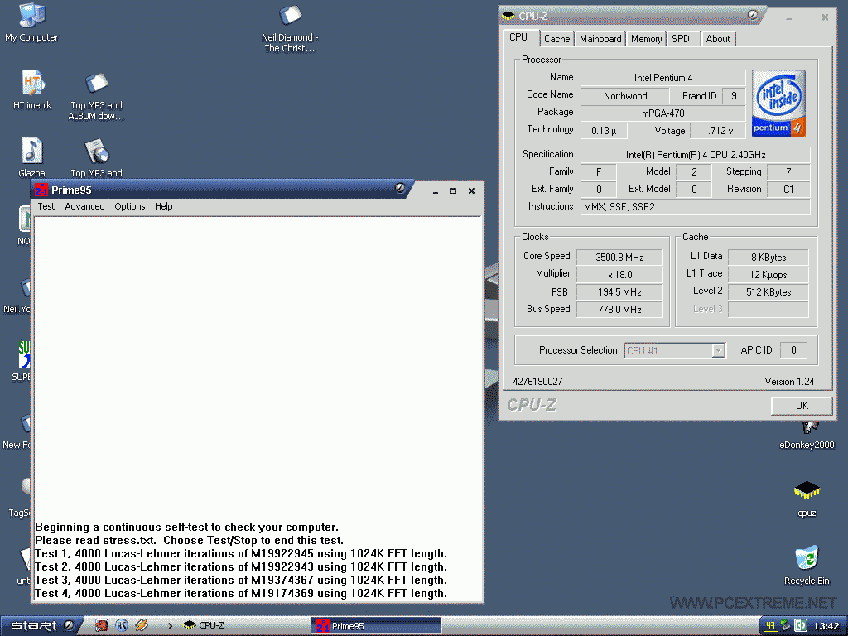The image size is (848, 636).
Task: Open the Options menu in Prime95
Action: (x=130, y=206)
